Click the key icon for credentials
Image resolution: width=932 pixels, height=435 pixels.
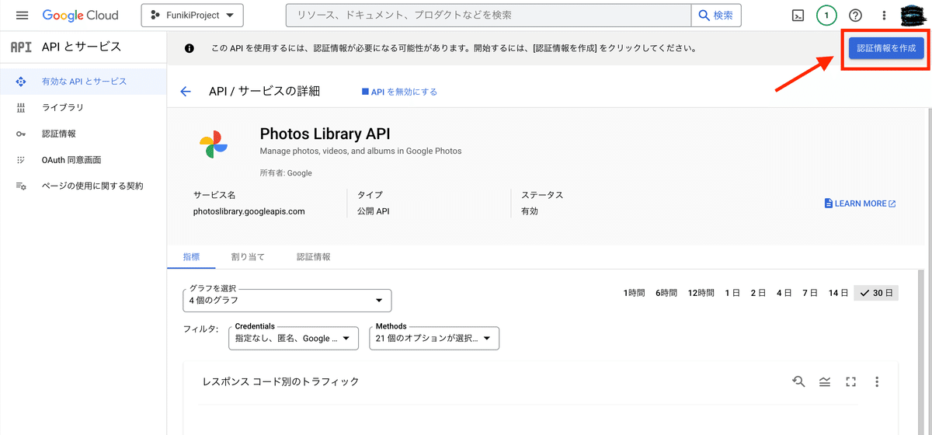pos(21,134)
